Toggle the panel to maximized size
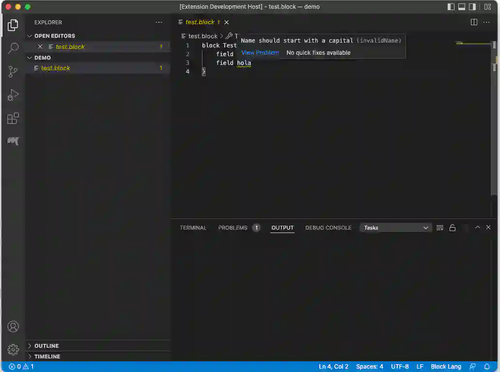 [477, 227]
